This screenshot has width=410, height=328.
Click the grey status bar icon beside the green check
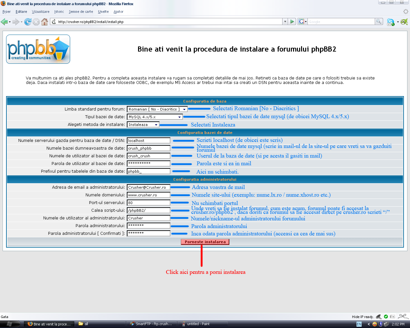(x=393, y=316)
